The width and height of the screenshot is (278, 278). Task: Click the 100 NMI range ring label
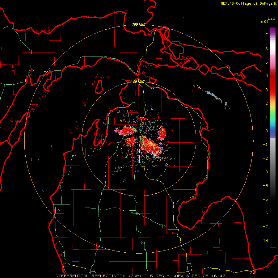click(139, 24)
